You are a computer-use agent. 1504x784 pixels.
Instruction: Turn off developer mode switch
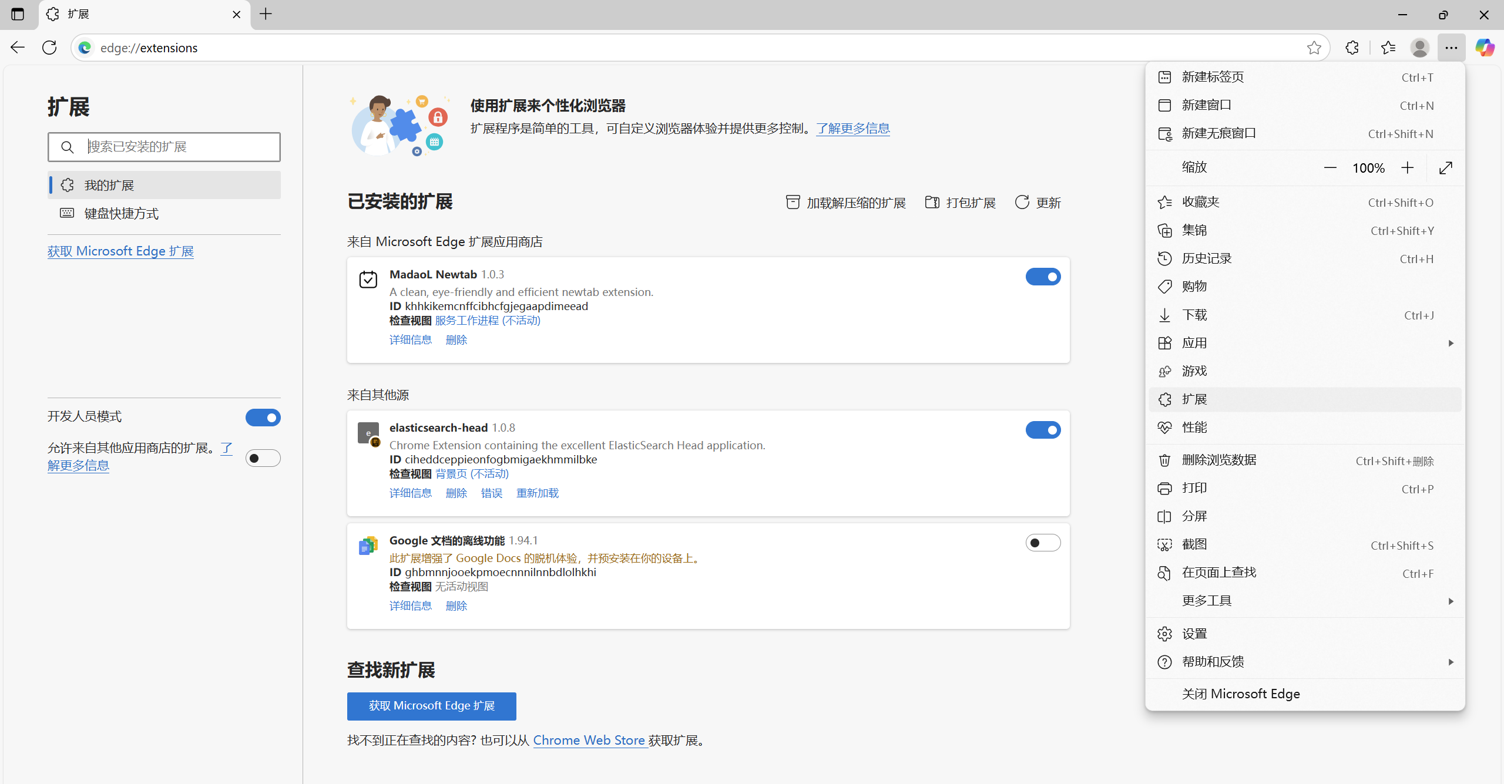pos(263,418)
